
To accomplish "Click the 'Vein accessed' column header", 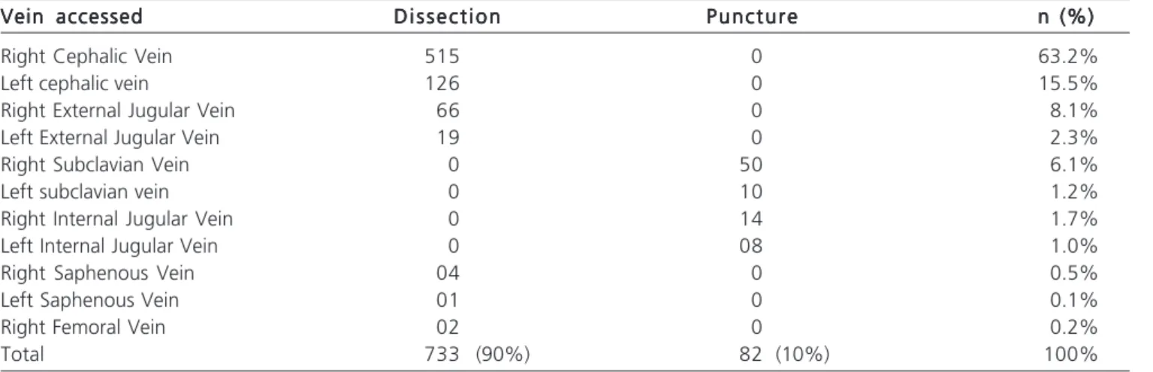I will tap(71, 17).
